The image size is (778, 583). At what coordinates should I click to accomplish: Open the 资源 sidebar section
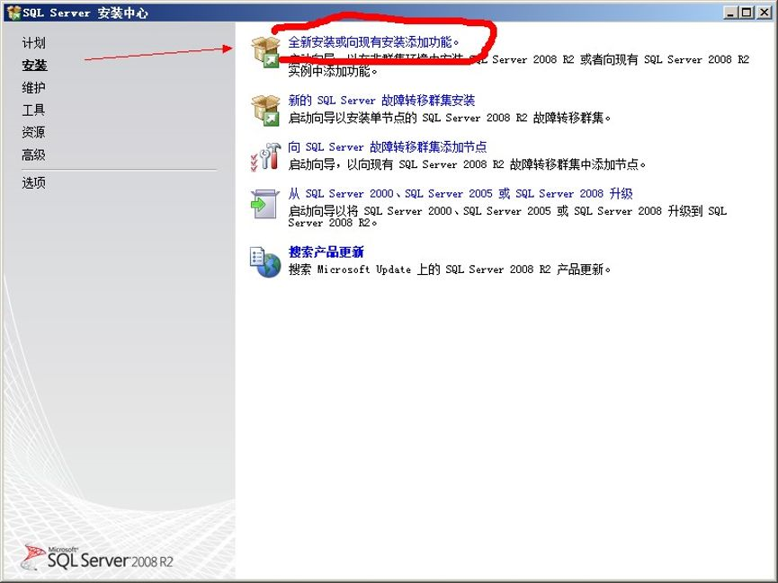[x=33, y=132]
